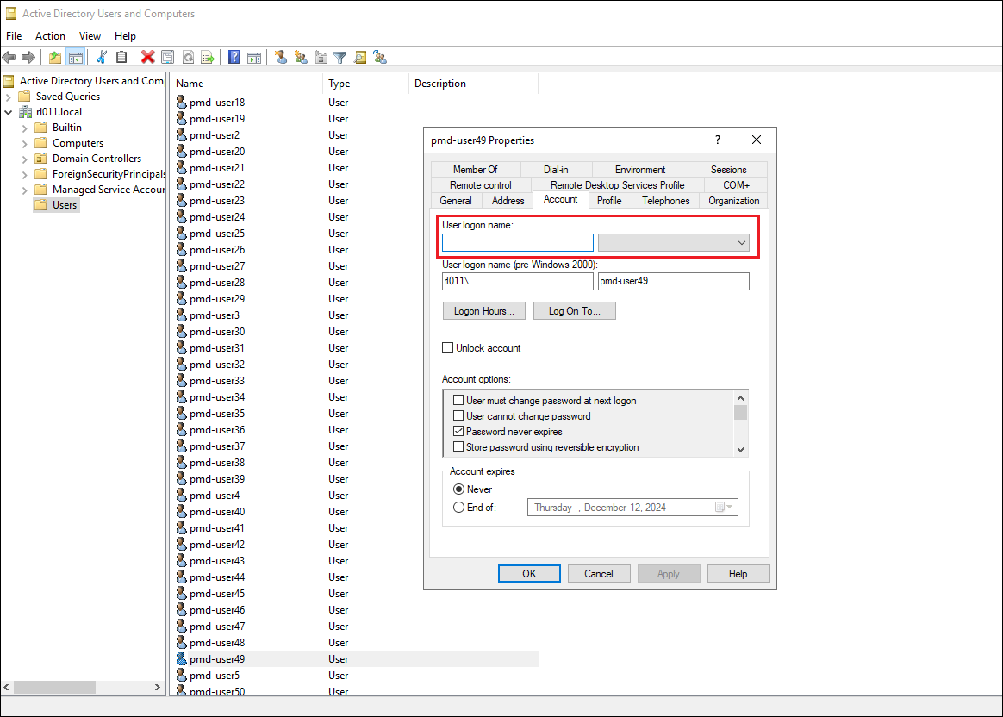
Task: Switch to the Profile tab
Action: [x=609, y=201]
